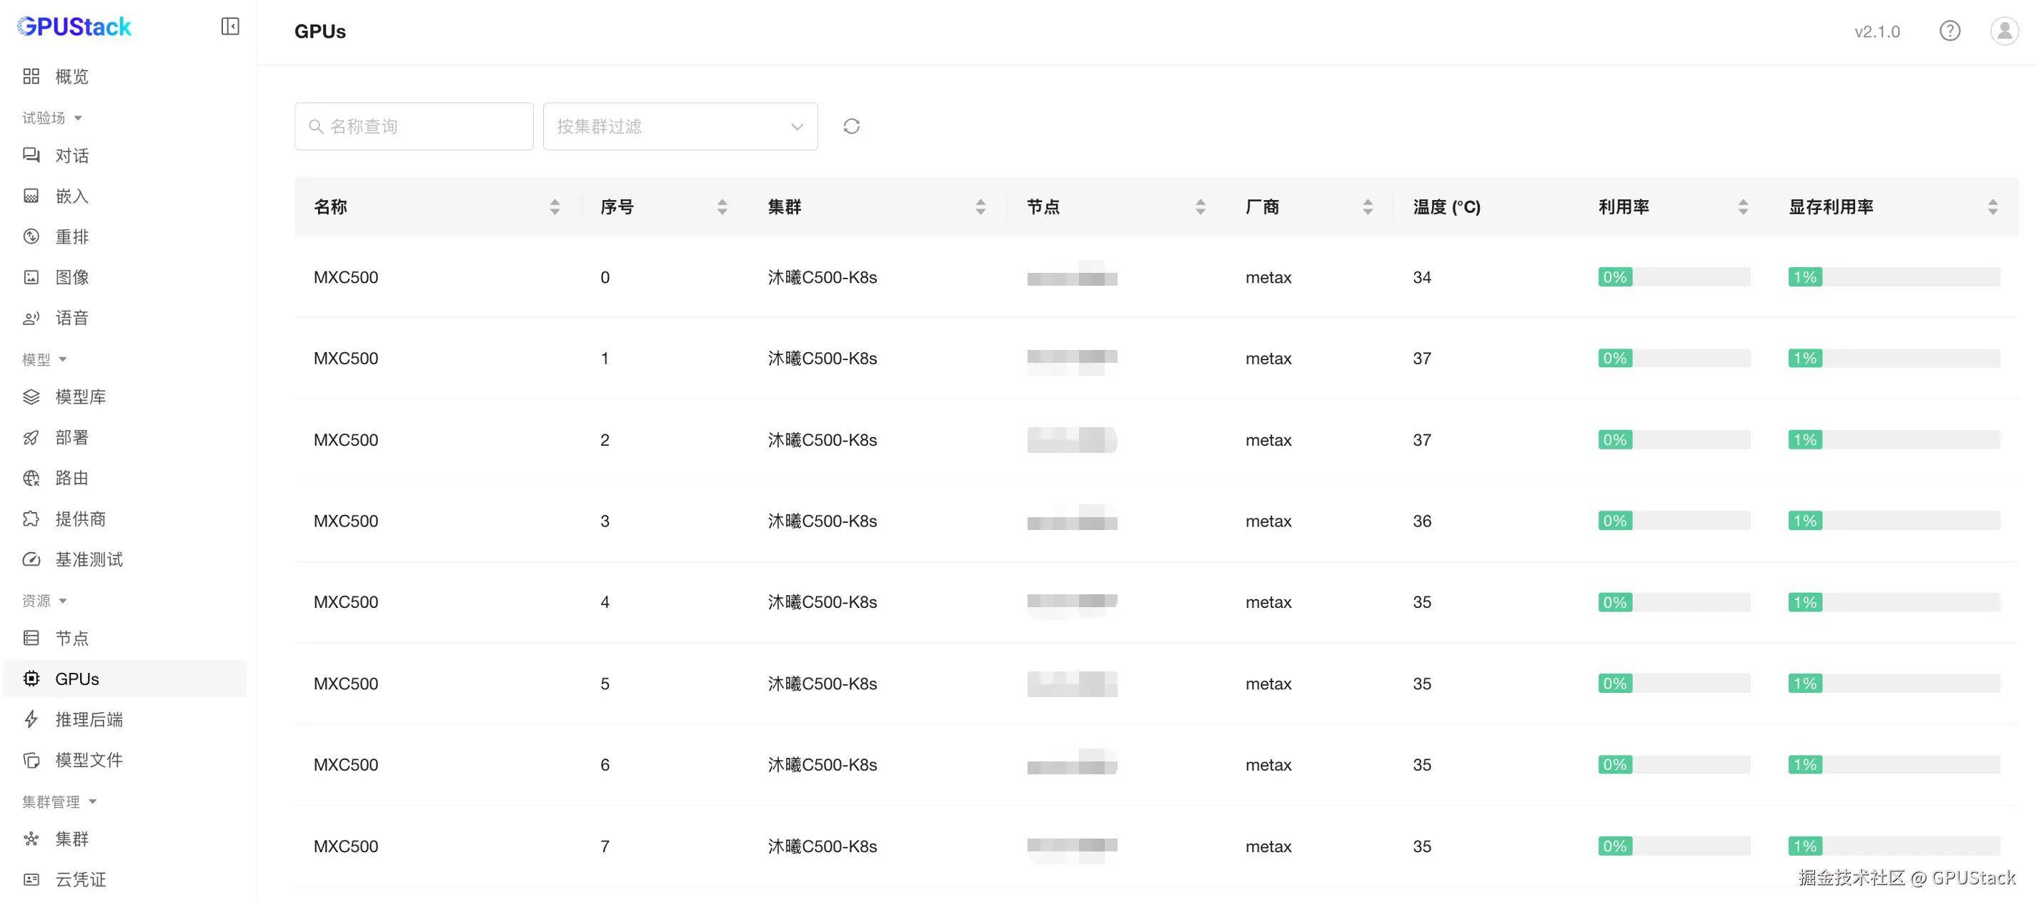Click the 推理后端 lightning icon
Image resolution: width=2038 pixels, height=910 pixels.
tap(31, 719)
